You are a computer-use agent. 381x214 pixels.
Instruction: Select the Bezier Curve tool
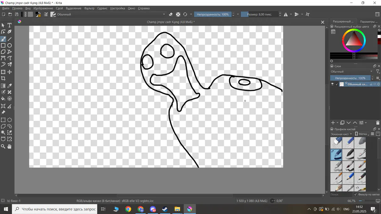(x=3, y=58)
